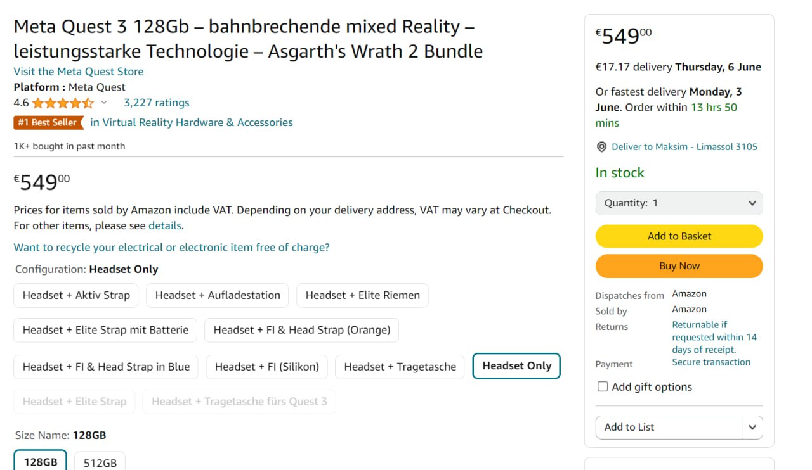This screenshot has height=470, width=812.
Task: Expand the ratings breakdown chevron
Action: tap(104, 103)
